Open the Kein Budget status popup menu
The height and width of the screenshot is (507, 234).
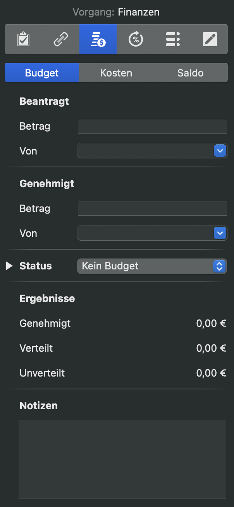click(x=147, y=266)
